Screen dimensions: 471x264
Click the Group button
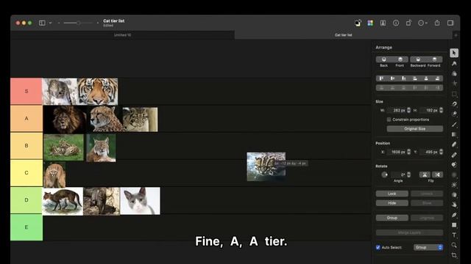pyautogui.click(x=392, y=218)
